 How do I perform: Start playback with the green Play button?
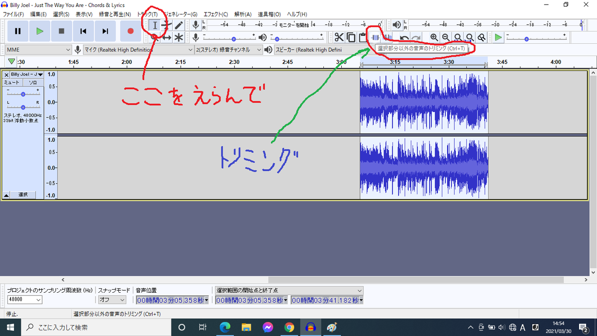pos(40,31)
